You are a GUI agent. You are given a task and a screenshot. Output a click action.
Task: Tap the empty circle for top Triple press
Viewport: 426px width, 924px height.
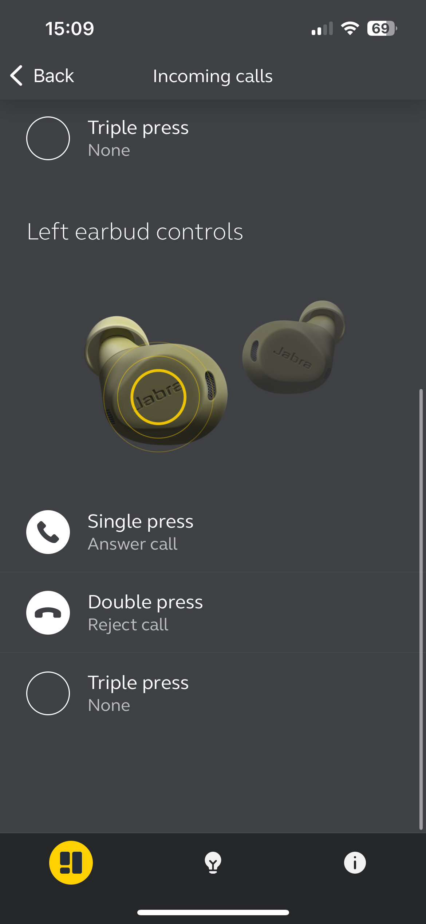(x=48, y=138)
